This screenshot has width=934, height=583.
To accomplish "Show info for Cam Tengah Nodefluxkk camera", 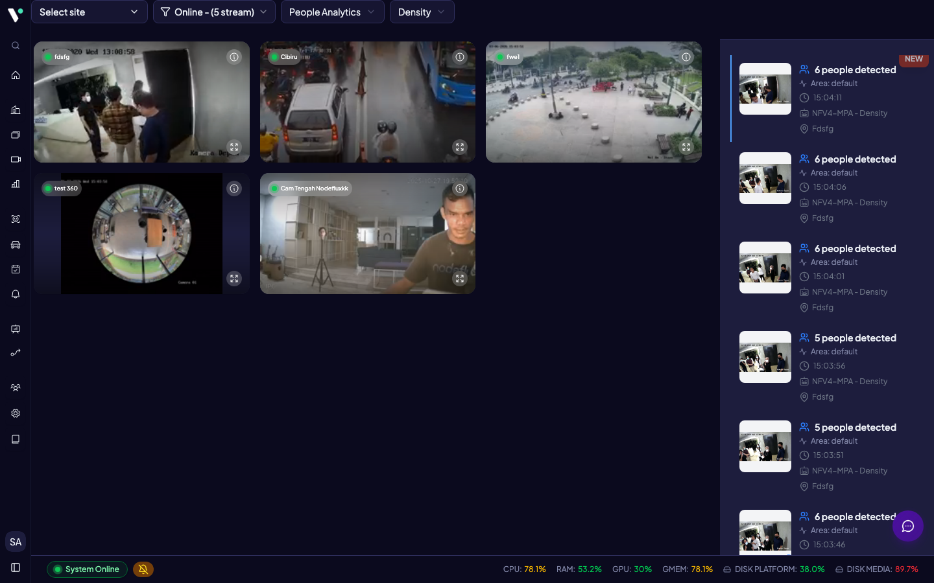I will [460, 189].
